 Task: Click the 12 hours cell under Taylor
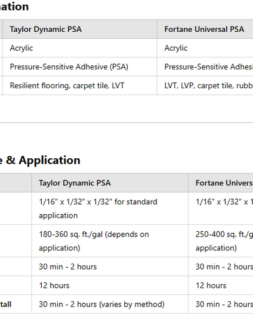pyautogui.click(x=110, y=285)
